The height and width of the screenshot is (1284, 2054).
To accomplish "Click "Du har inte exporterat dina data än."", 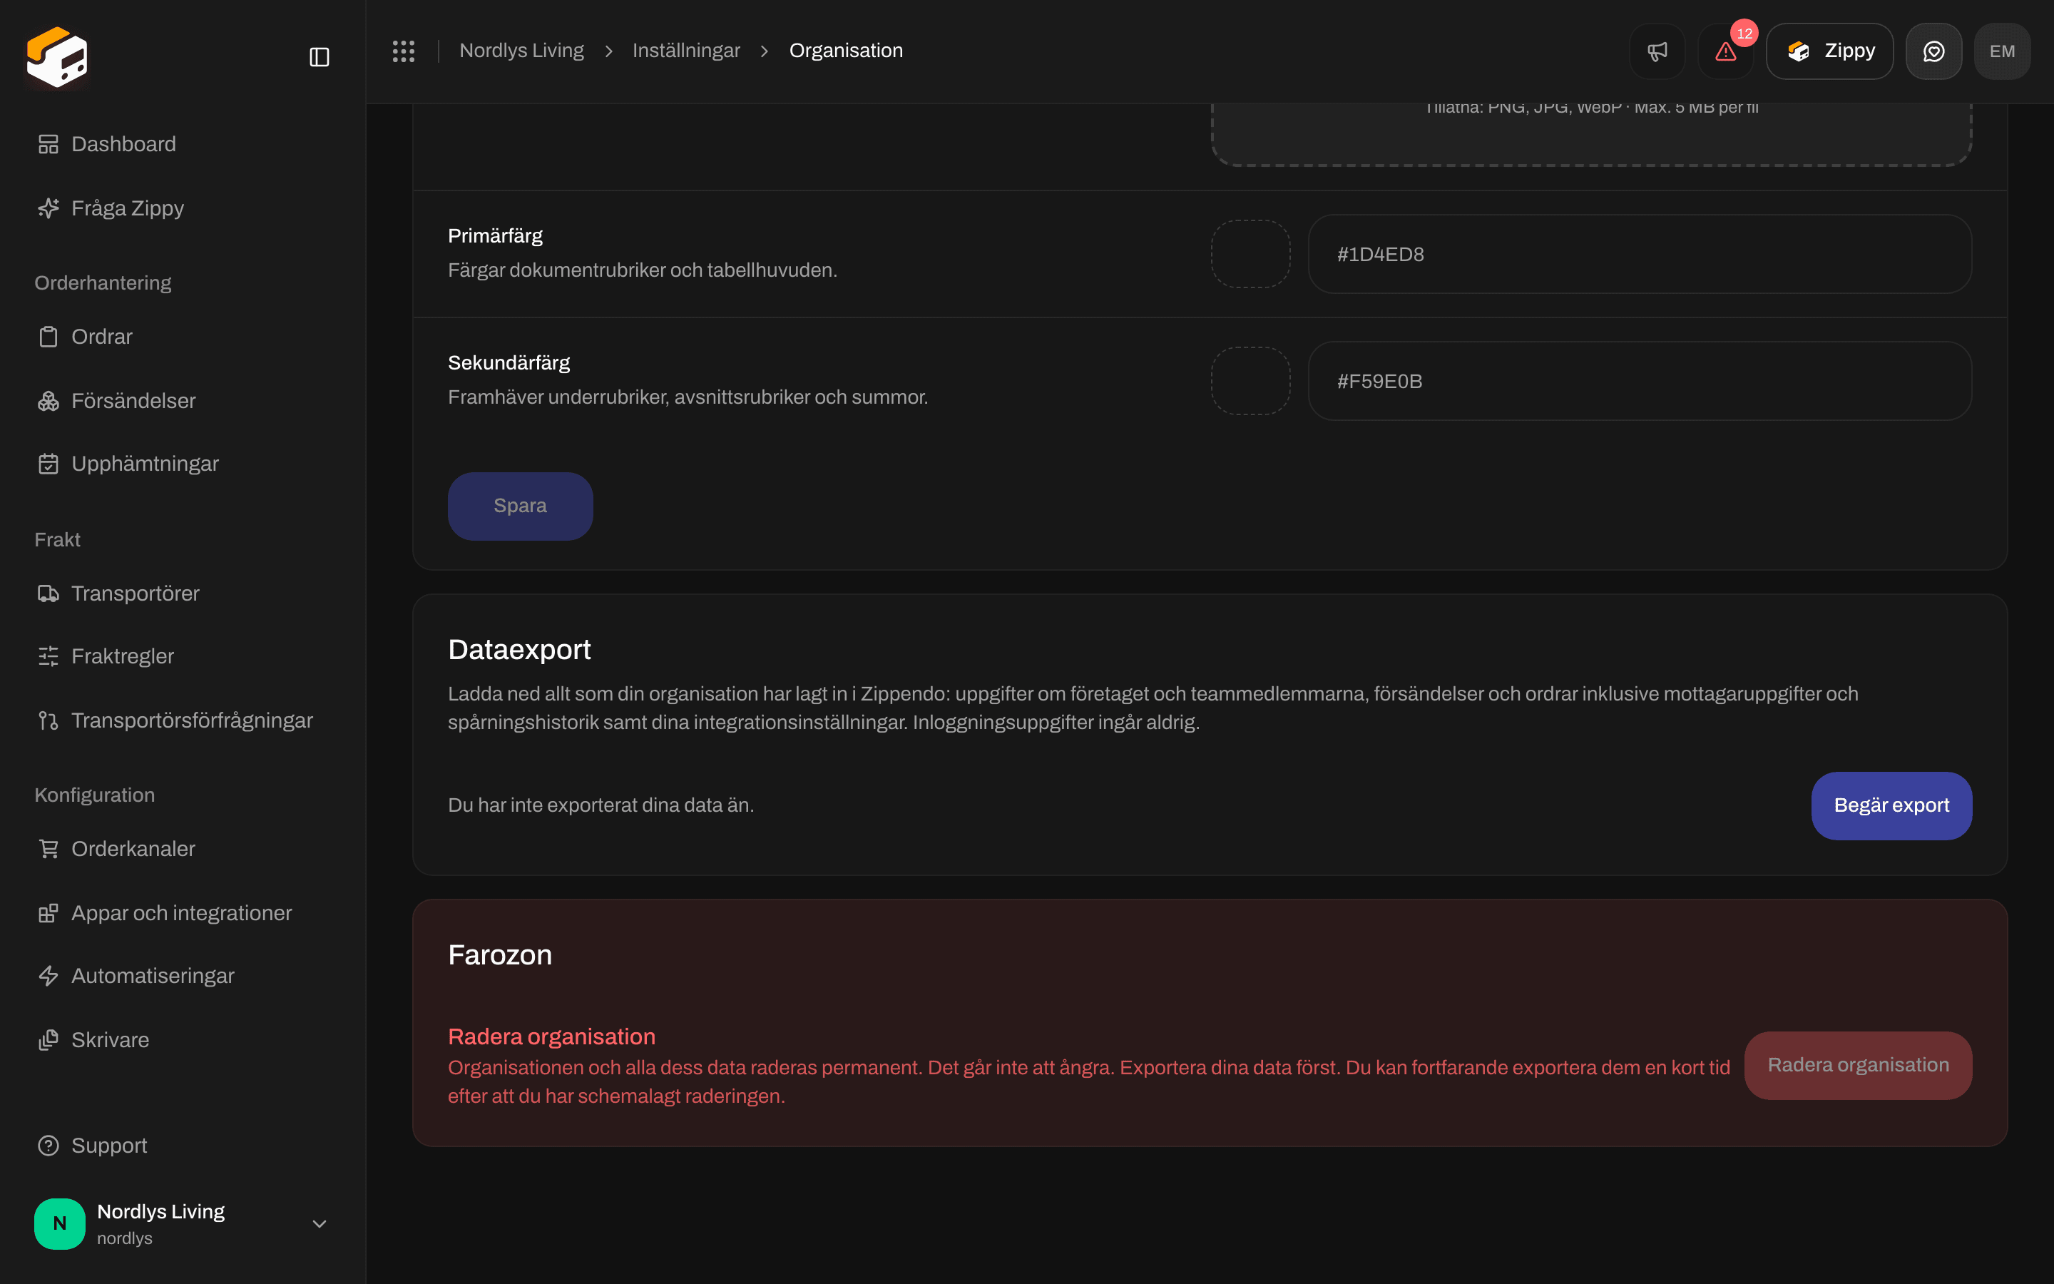I will [601, 805].
